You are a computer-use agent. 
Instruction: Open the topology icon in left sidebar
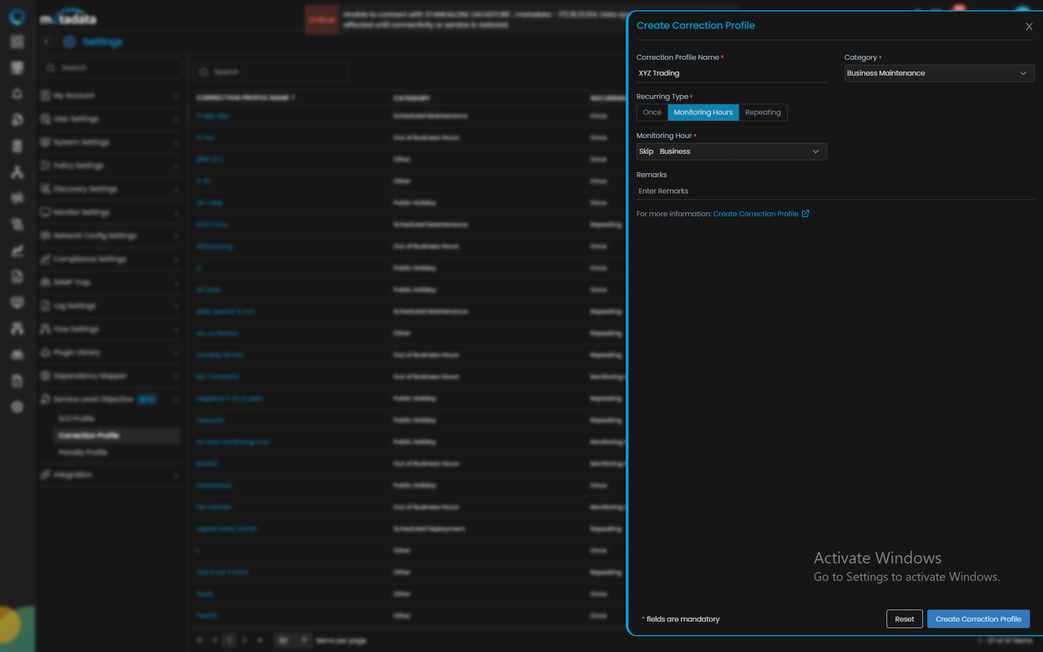17,172
